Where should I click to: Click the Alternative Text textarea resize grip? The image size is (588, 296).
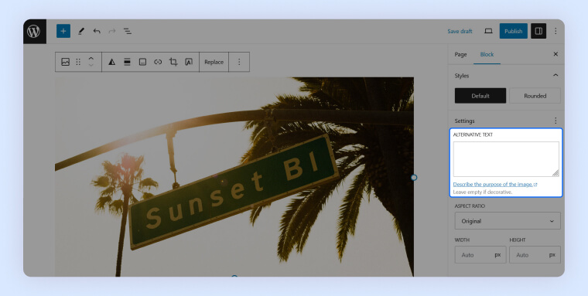pyautogui.click(x=556, y=173)
